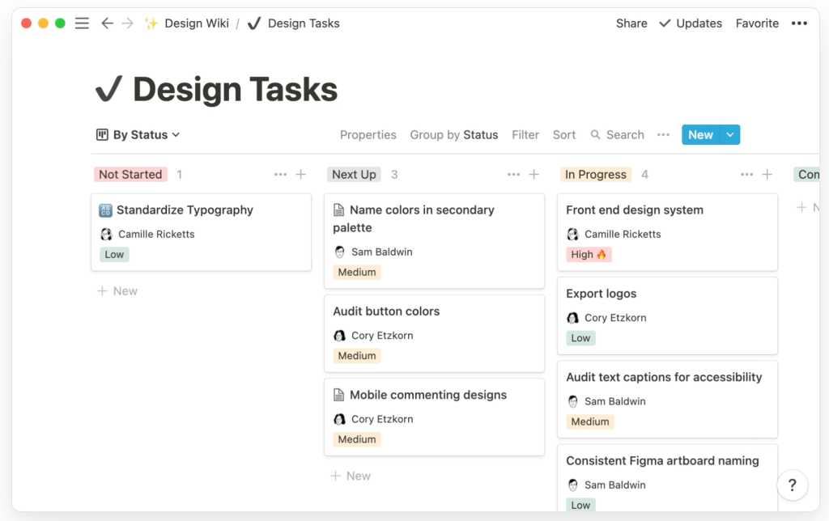Viewport: 829px width, 521px height.
Task: Open the Properties menu
Action: coord(368,135)
